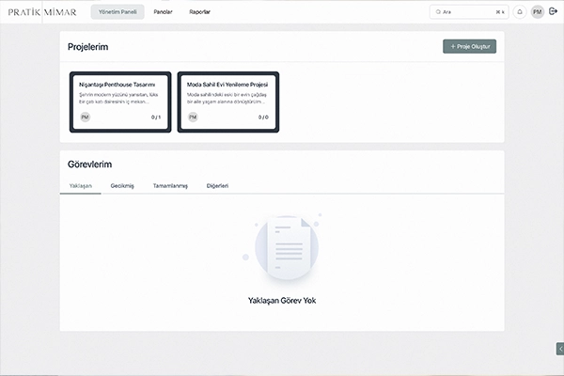
Task: Select the Yaklaşan tasks tab
Action: tap(81, 186)
